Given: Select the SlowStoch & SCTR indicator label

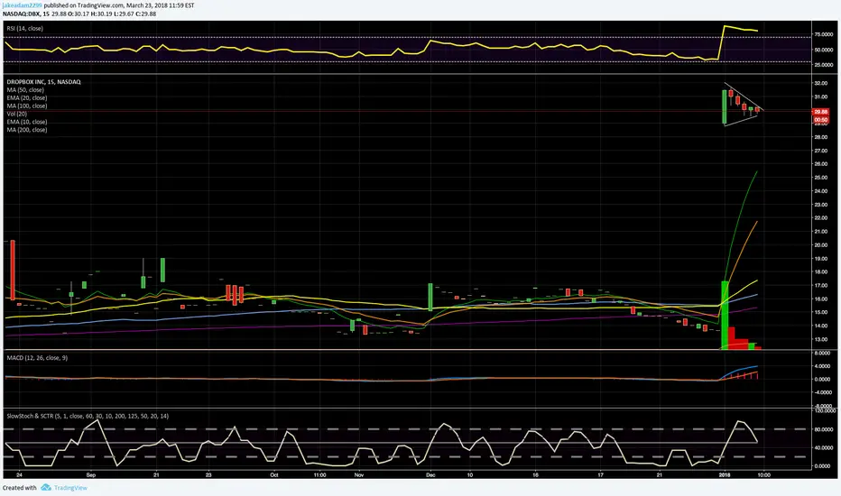Looking at the screenshot, I should point(88,416).
